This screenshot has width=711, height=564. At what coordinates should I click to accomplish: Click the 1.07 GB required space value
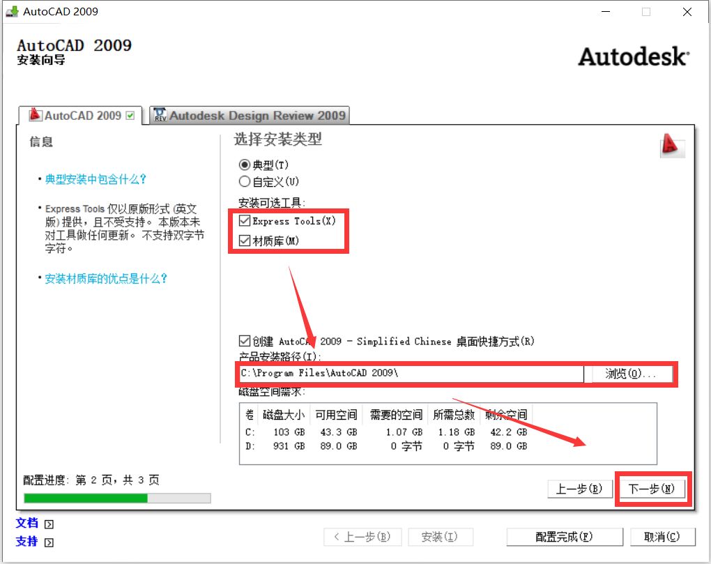(404, 432)
